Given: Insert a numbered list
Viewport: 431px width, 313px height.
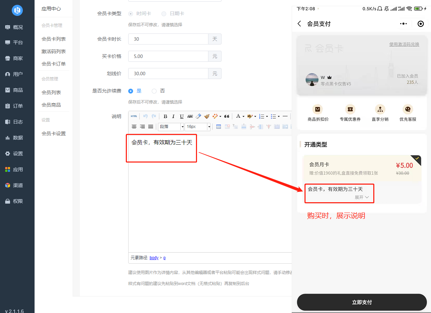Looking at the screenshot, I should 262,116.
